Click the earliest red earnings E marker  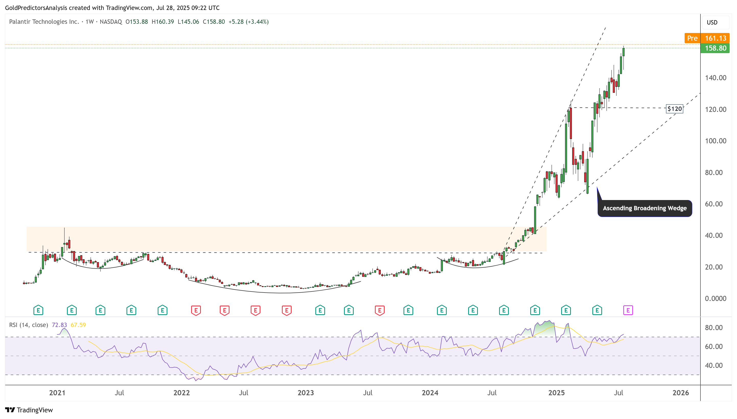pyautogui.click(x=196, y=310)
